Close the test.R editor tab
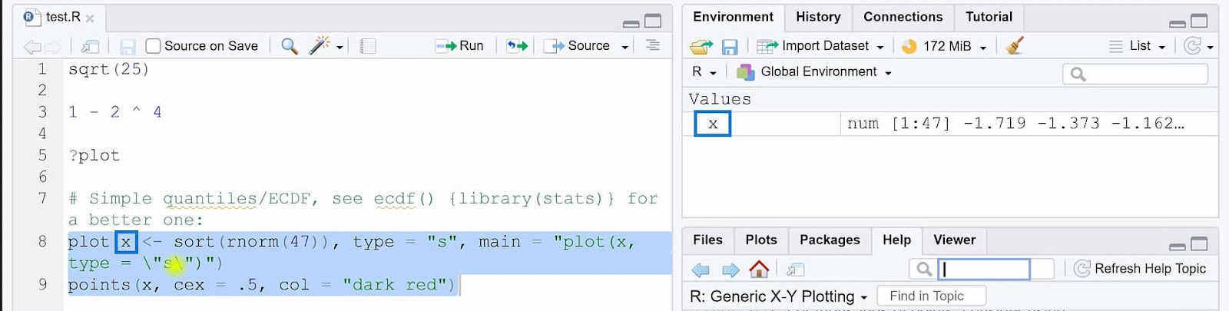The width and height of the screenshot is (1229, 311). click(x=90, y=18)
